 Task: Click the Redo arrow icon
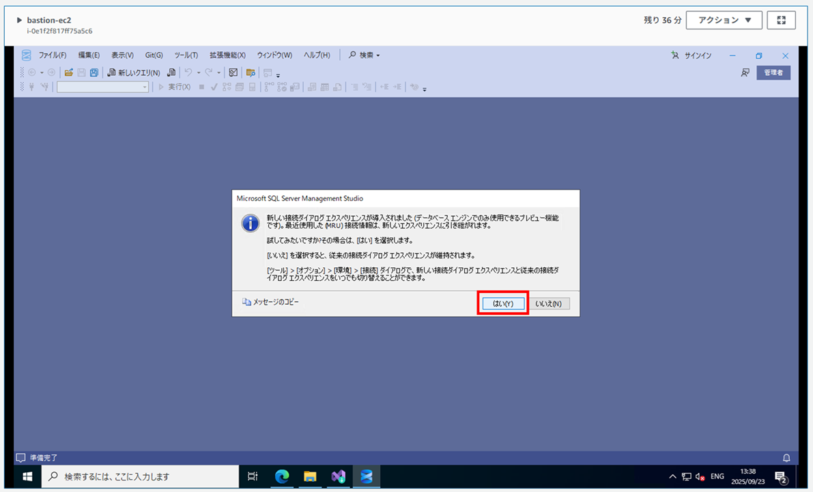[x=208, y=72]
